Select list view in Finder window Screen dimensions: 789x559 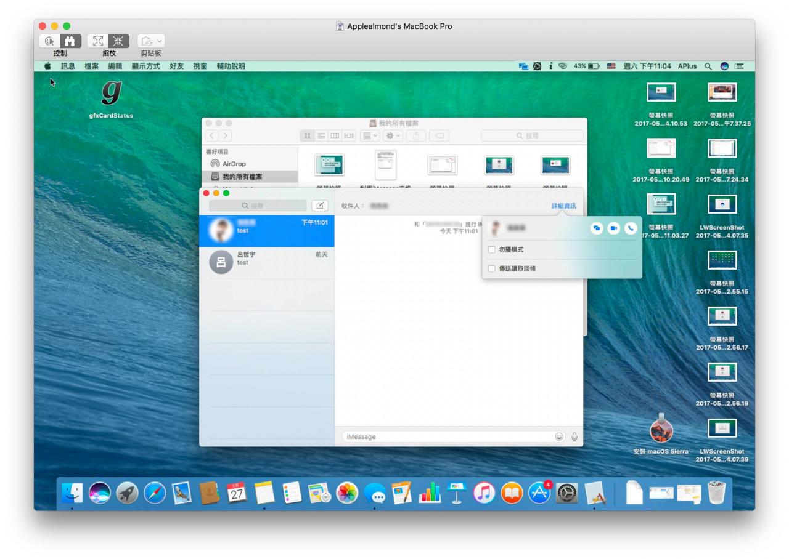321,135
